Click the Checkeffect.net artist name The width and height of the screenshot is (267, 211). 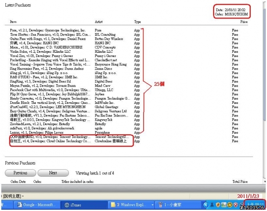coord(106,60)
